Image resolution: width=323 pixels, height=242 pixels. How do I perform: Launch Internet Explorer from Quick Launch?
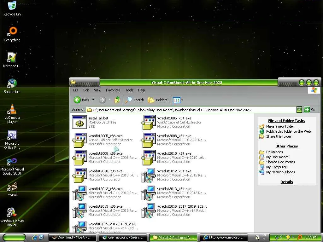(x=35, y=238)
